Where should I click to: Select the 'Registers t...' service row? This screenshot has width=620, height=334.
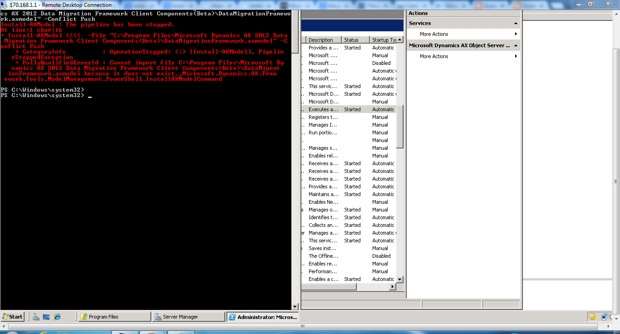pyautogui.click(x=349, y=117)
